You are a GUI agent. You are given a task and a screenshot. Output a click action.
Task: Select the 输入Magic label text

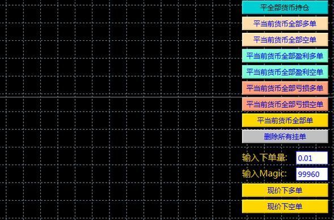tap(264, 174)
